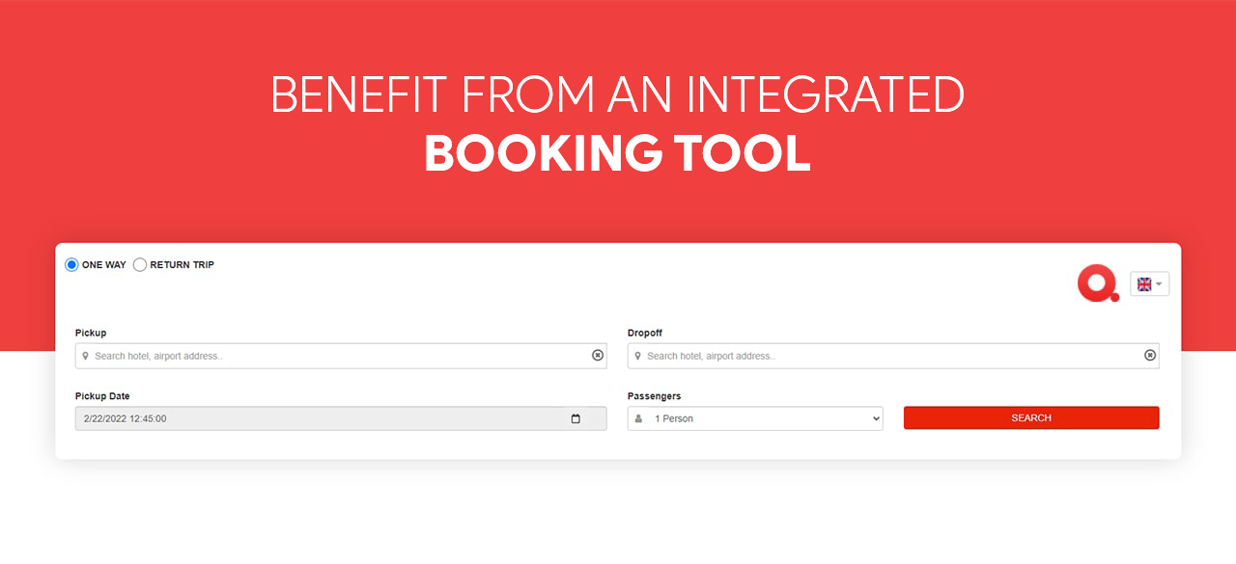Click the red circular brand logo
The width and height of the screenshot is (1236, 564).
pos(1097,283)
